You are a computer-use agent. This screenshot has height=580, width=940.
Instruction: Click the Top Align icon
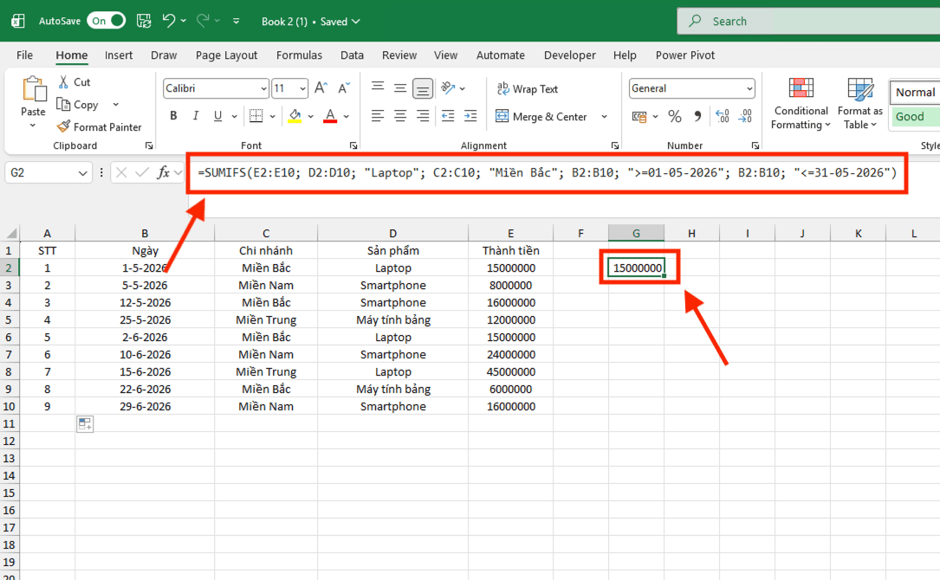(377, 88)
